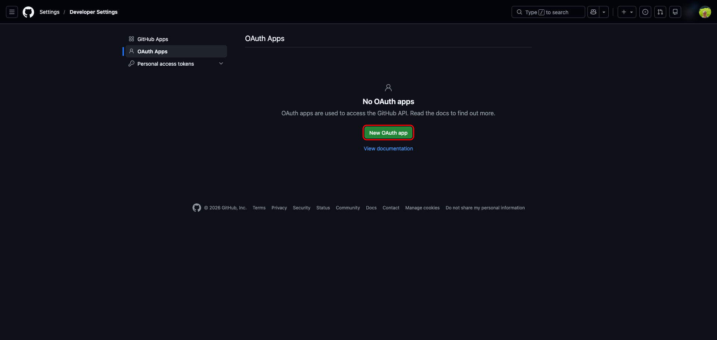Click the search bar in header
Image resolution: width=717 pixels, height=340 pixels.
click(548, 12)
